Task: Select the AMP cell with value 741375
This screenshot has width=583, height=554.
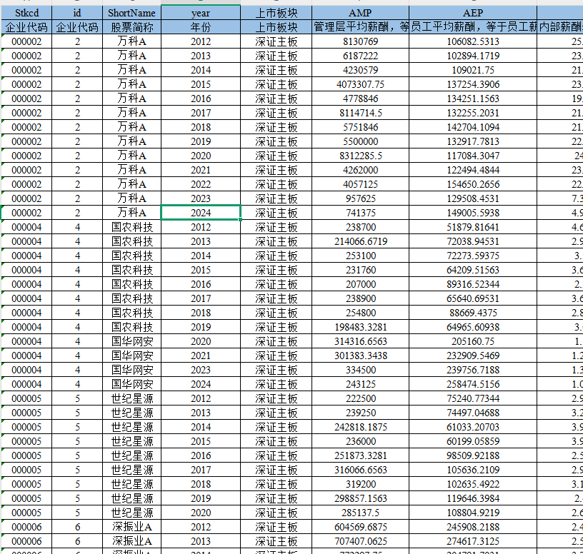Action: (x=360, y=213)
